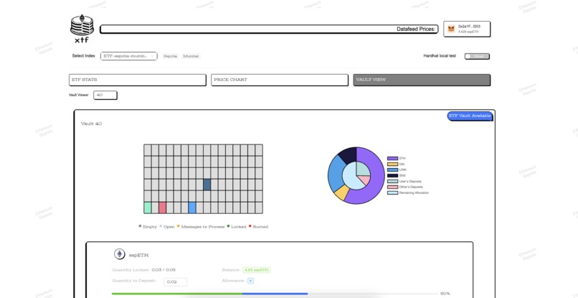Image resolution: width=578 pixels, height=298 pixels.
Task: Click the '0.03 / 0.05' quantity locked value
Action: coord(164,270)
